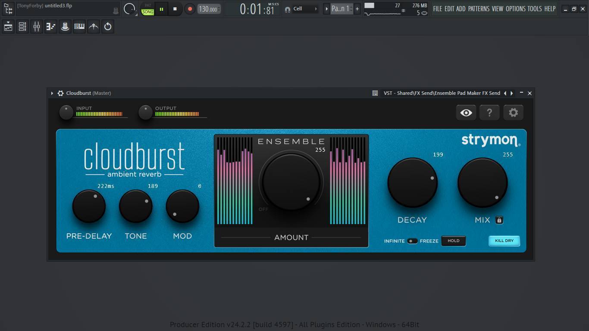Screen dimensions: 589x331
Task: Click the tempo value 130.000
Action: pos(207,9)
